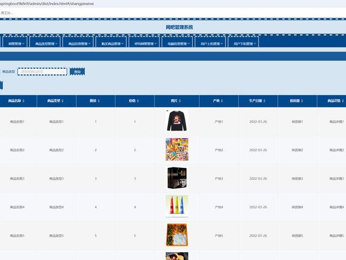Click the 商品详情3 cell

point(336,179)
